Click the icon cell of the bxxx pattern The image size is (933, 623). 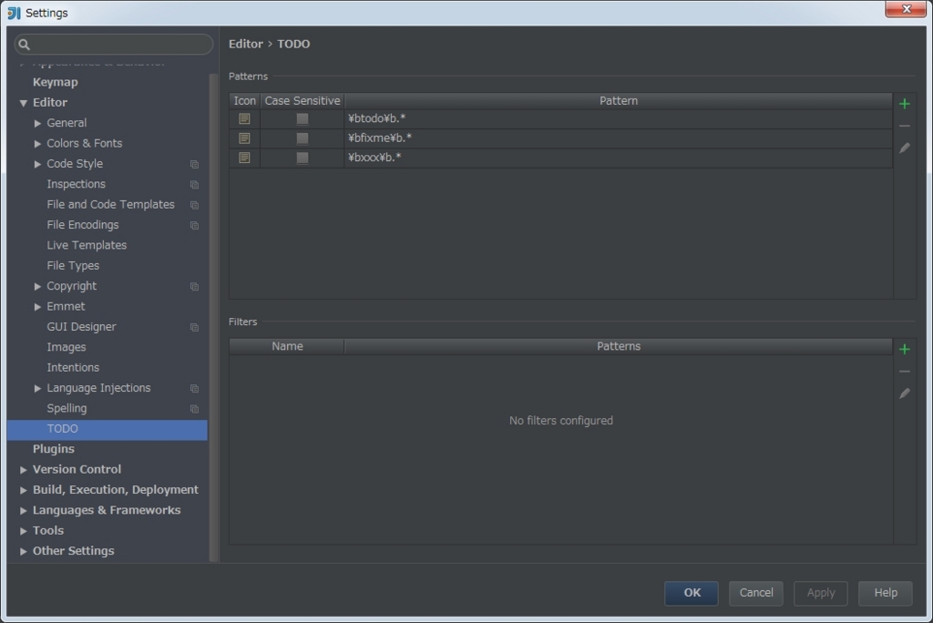(244, 158)
